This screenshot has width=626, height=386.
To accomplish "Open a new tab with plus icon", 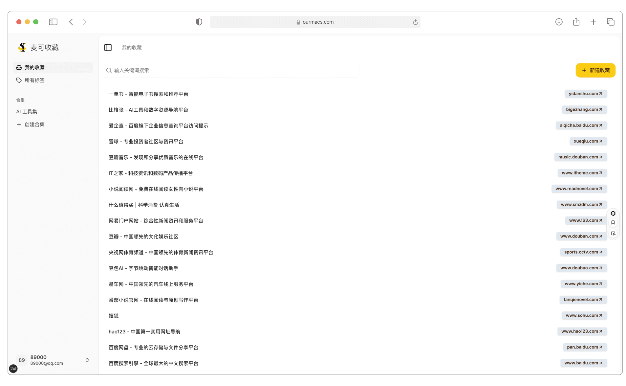I will [x=593, y=22].
